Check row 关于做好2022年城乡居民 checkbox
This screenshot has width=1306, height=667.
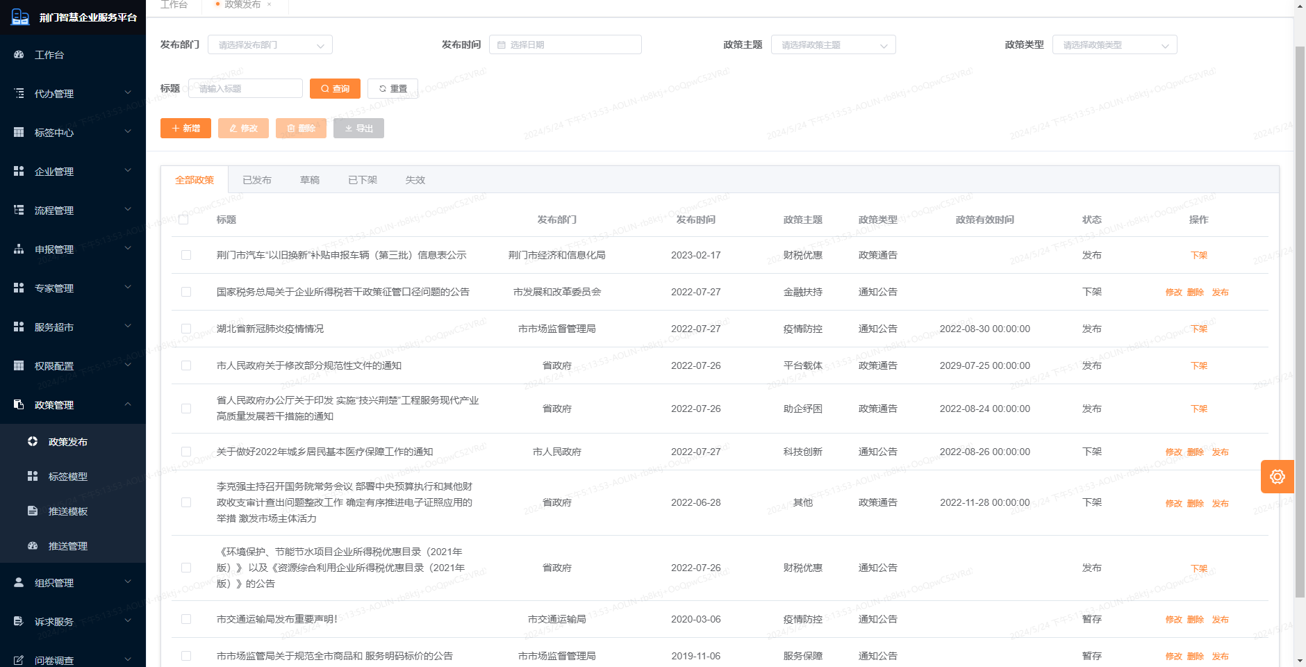click(x=186, y=452)
